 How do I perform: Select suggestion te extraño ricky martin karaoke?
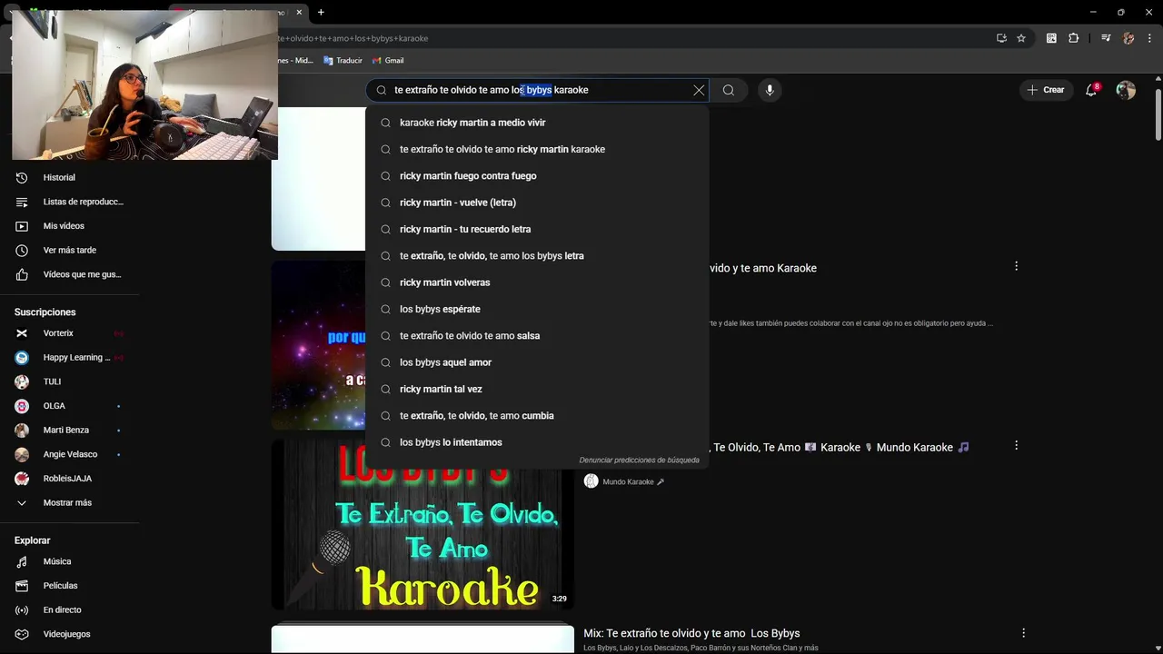point(537,149)
